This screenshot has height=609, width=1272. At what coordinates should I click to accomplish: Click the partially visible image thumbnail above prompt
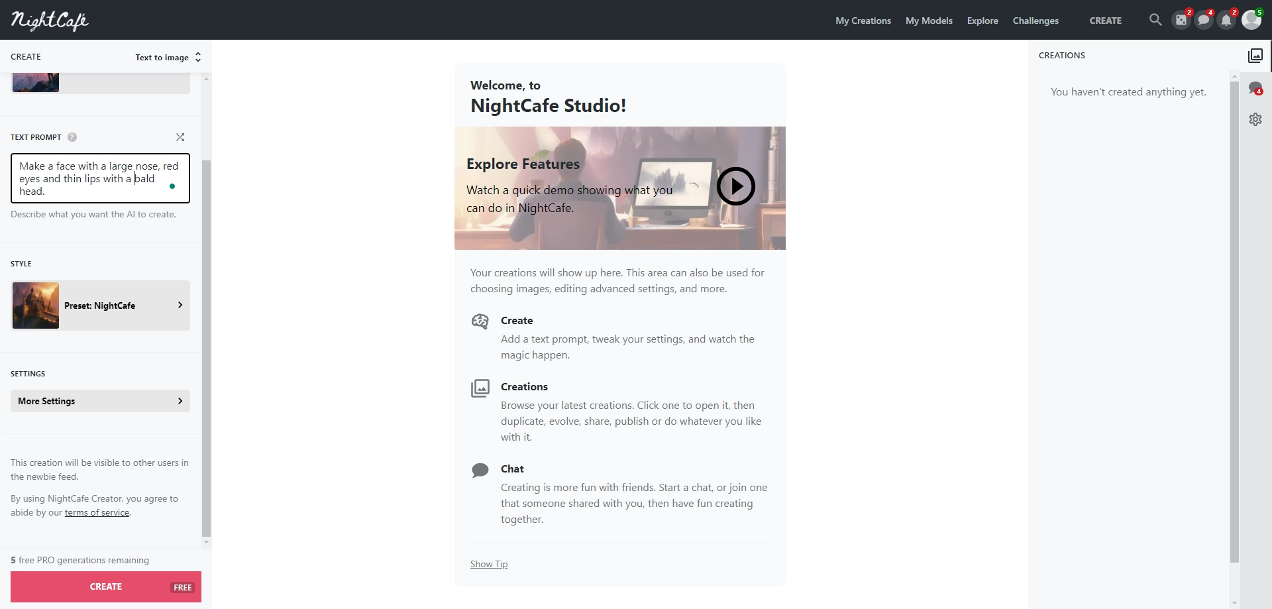point(36,82)
